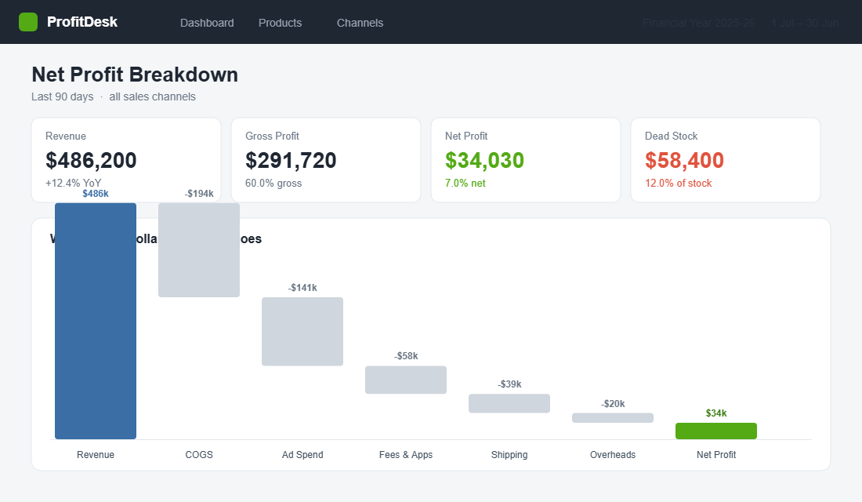Select the Revenue card label
The height and width of the screenshot is (502, 862).
[65, 136]
